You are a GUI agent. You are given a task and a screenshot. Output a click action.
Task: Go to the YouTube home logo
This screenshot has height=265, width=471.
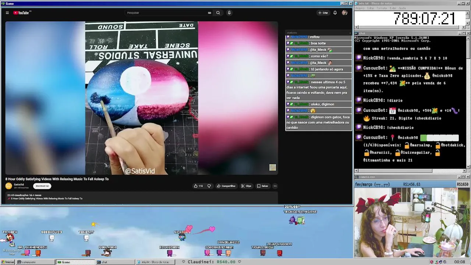coord(21,13)
